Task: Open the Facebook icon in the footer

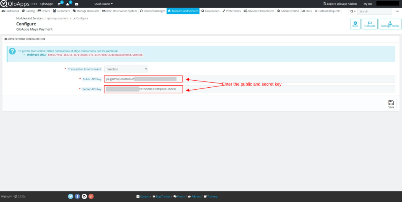Action: click(x=77, y=196)
